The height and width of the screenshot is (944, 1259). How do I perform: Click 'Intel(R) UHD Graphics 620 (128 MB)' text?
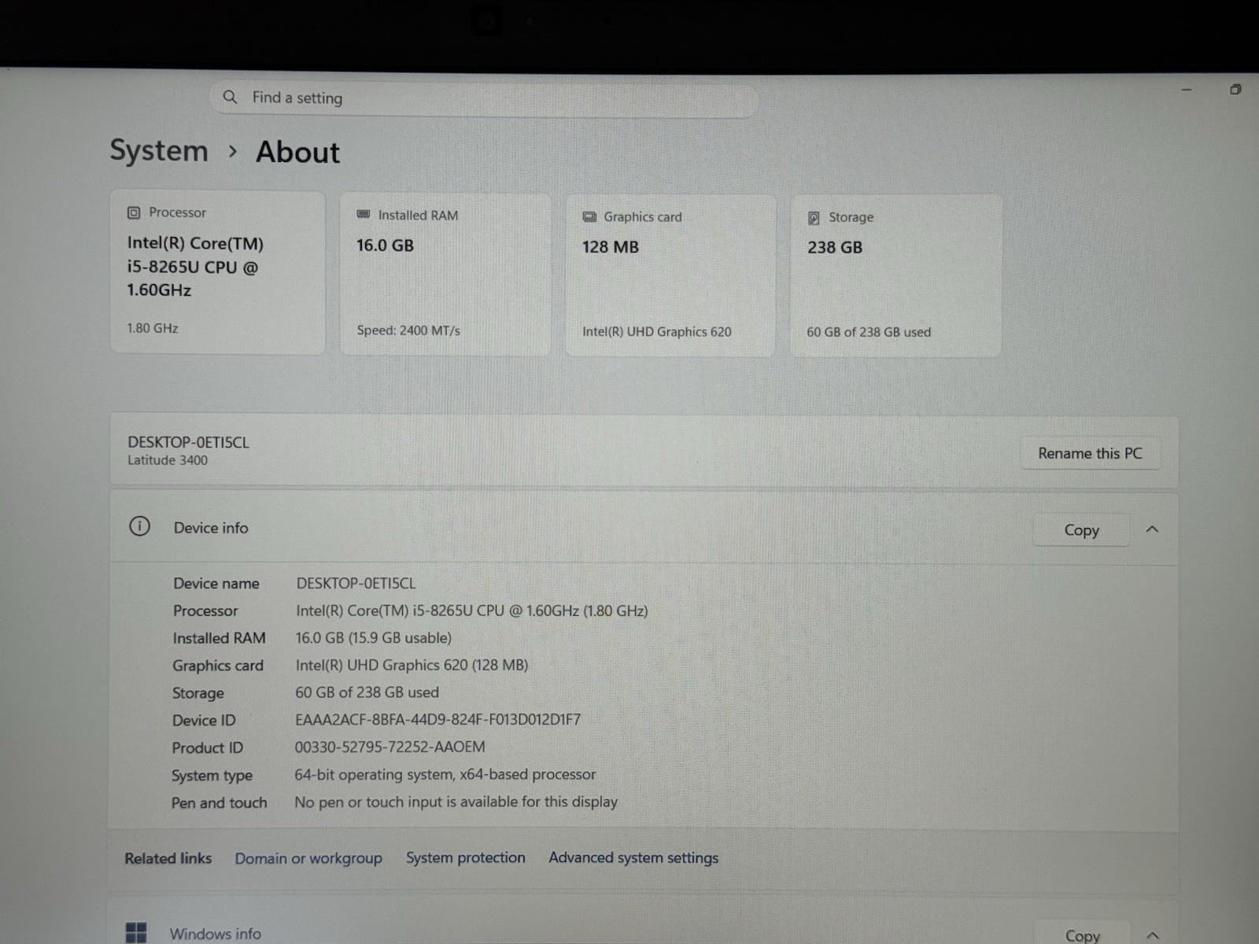click(412, 666)
